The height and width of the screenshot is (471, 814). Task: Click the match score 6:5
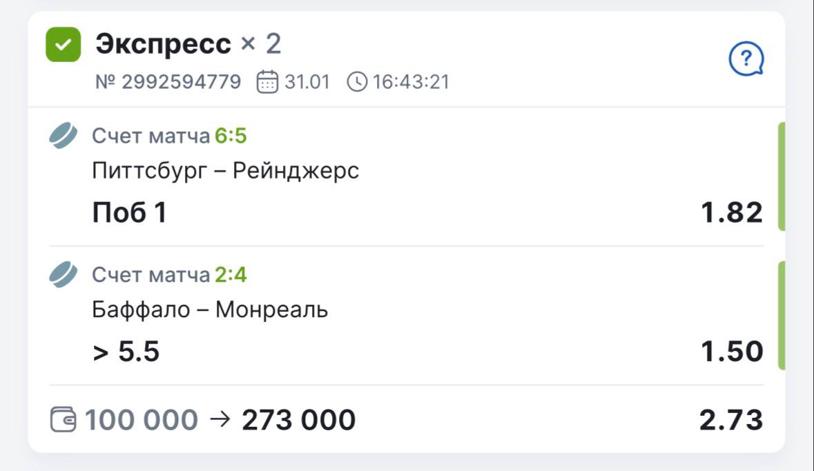[x=231, y=137]
